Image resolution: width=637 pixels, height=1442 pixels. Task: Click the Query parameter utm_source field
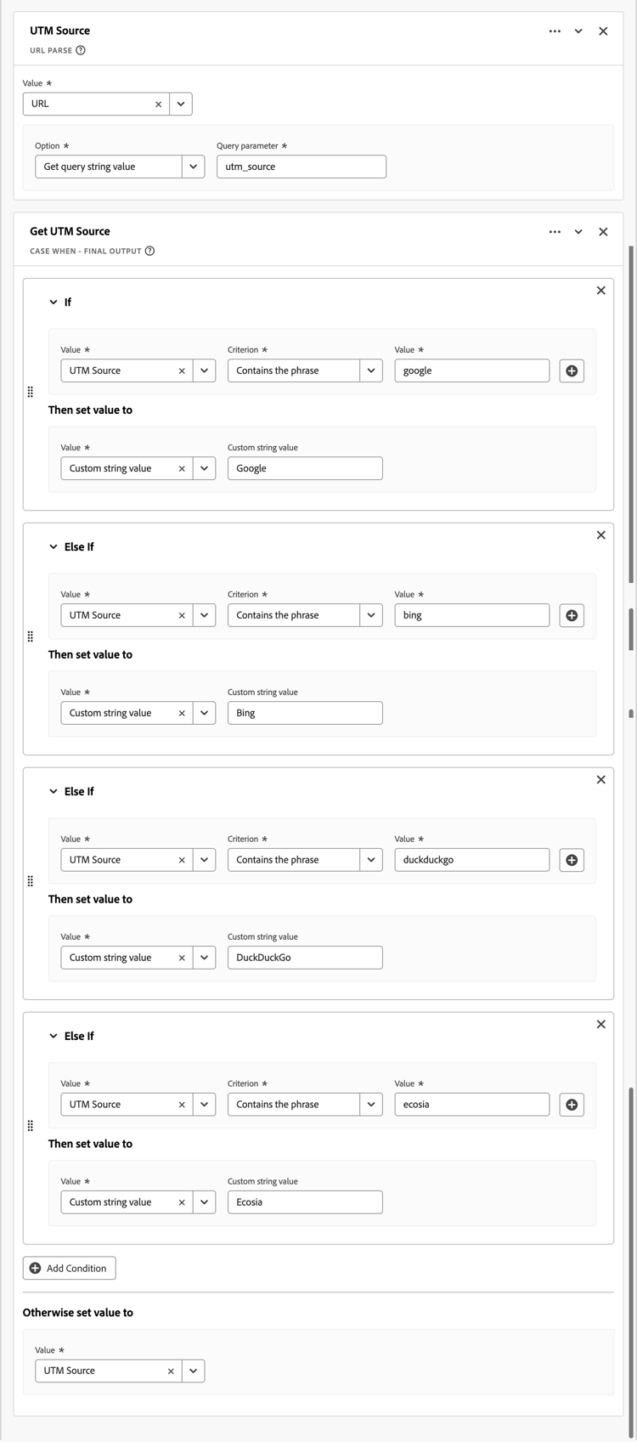[x=301, y=167]
